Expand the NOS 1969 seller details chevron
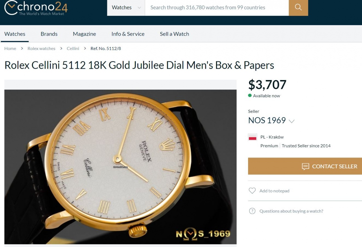Screen dimensions: 362x247 292,121
